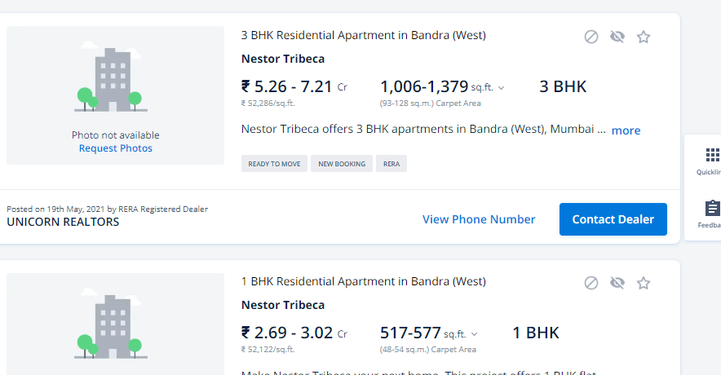Star the 1 BHK Bandra West listing
This screenshot has height=375, width=721.
coord(644,283)
